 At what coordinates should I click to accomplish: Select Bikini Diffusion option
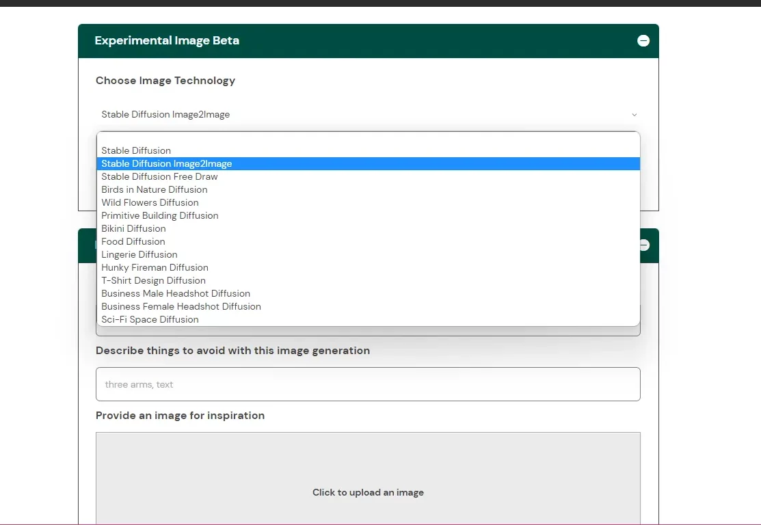click(133, 228)
